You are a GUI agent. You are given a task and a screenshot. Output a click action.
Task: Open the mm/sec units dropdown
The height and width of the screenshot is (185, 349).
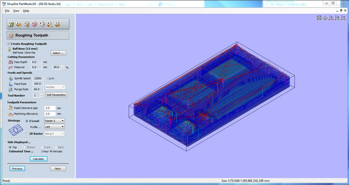pyautogui.click(x=55, y=87)
